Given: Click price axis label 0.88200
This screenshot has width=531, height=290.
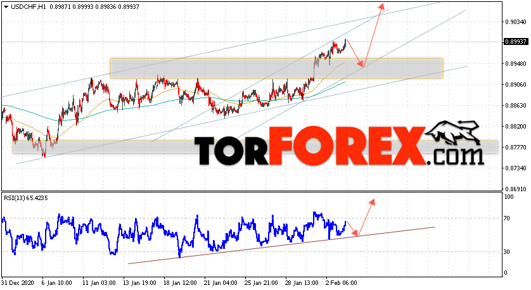Looking at the screenshot, I should tap(515, 127).
